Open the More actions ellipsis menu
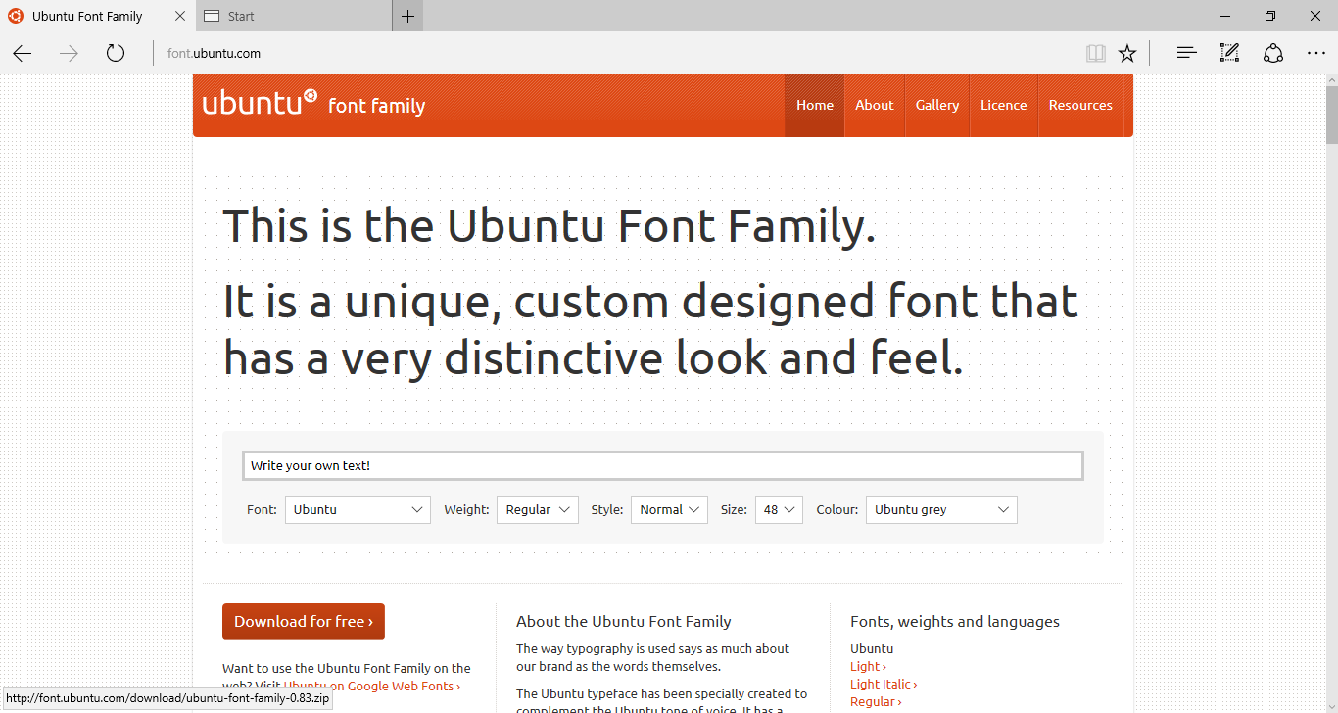 coord(1315,53)
